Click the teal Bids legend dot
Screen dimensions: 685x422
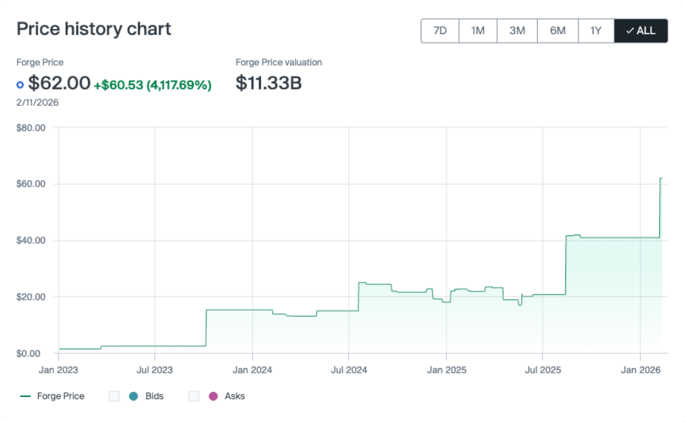(x=133, y=396)
